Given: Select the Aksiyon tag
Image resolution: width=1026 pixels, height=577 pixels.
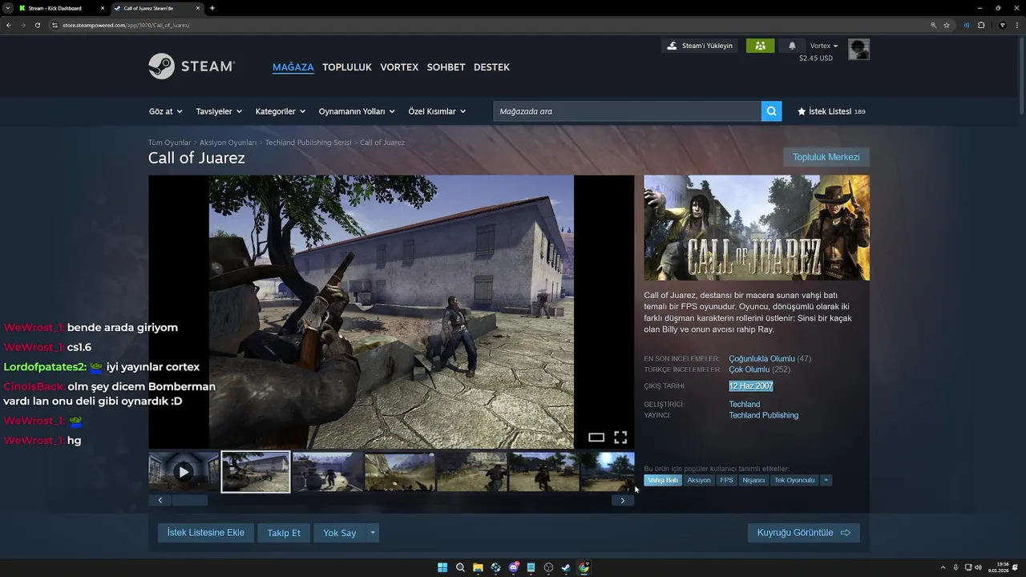Looking at the screenshot, I should point(699,480).
